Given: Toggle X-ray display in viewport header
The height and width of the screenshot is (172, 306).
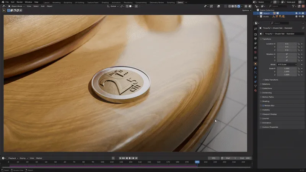Looking at the screenshot, I should [226, 6].
